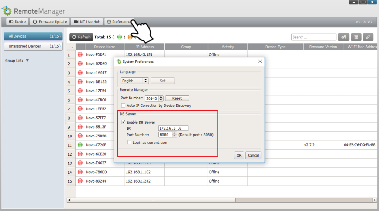Enable Login as current user checkbox

[x=129, y=142]
